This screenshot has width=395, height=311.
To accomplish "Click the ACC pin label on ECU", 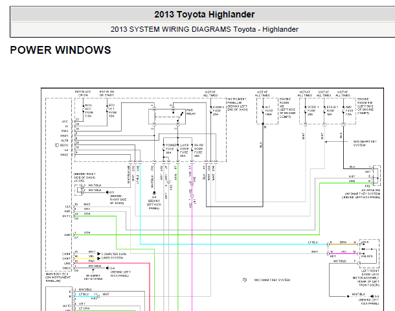I will (x=65, y=121).
